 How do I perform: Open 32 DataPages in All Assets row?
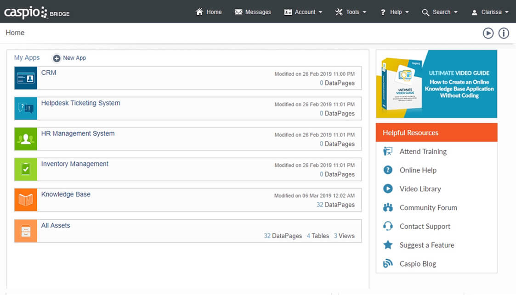pos(283,236)
